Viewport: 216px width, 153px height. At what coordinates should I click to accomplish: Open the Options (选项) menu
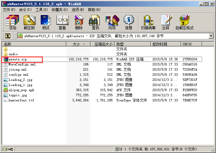click(78, 10)
